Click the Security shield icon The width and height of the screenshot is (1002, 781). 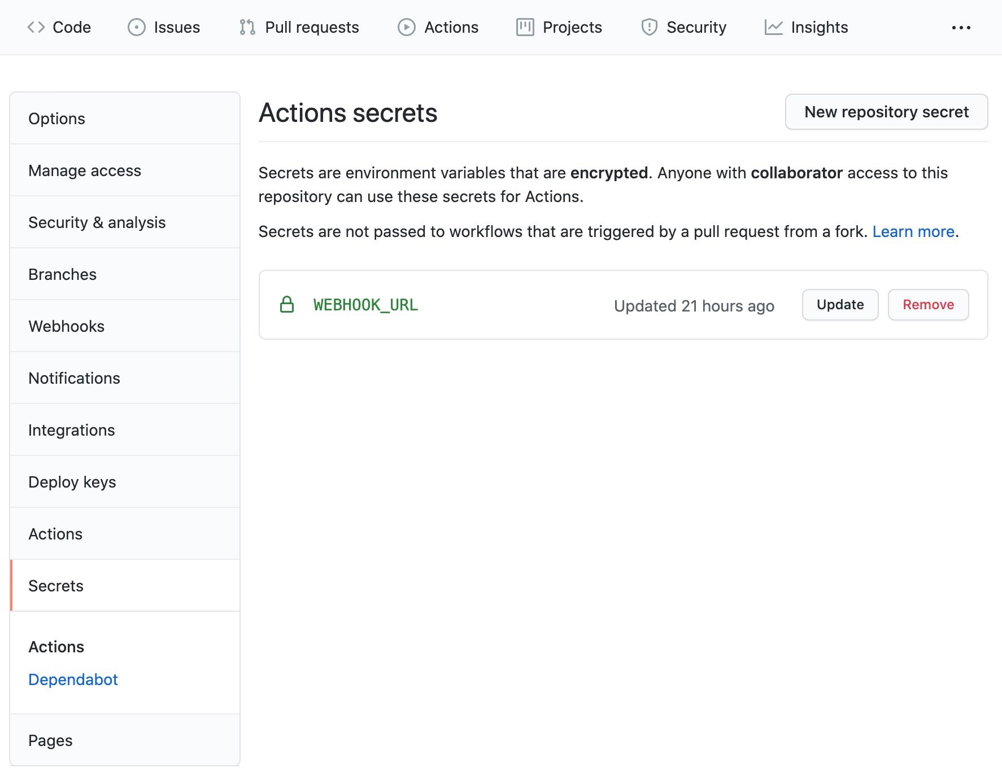pos(649,27)
